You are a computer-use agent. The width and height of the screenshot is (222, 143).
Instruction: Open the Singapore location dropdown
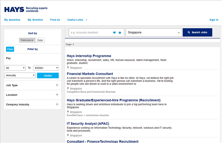pyautogui.click(x=154, y=32)
